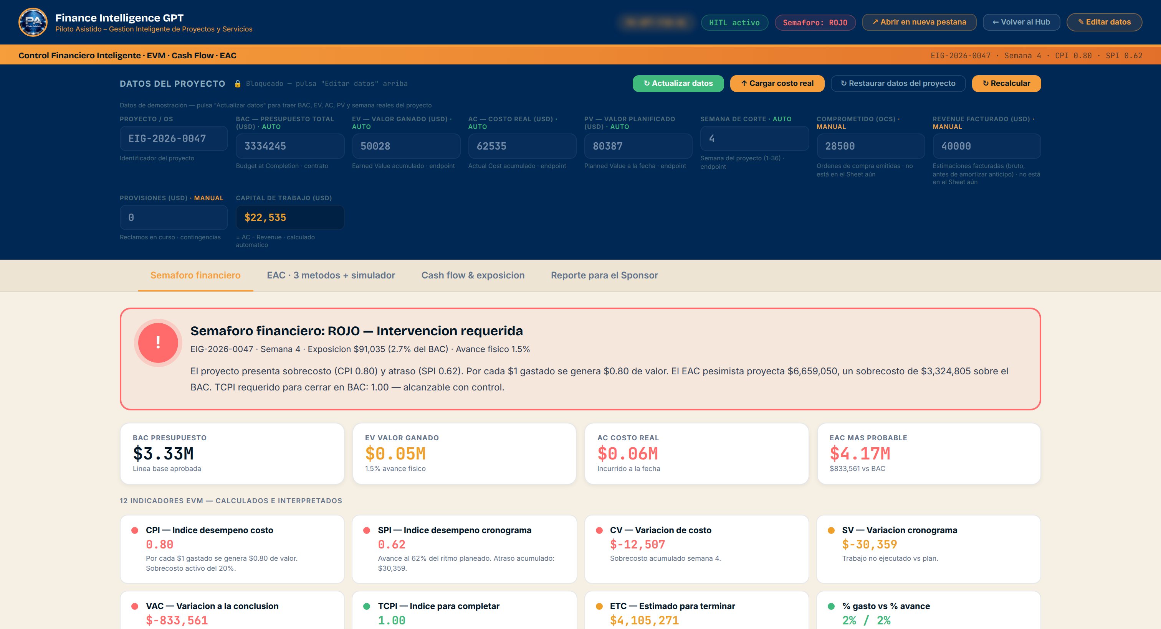Click the Finance Intelligence GPT title
Image resolution: width=1161 pixels, height=629 pixels.
[119, 18]
